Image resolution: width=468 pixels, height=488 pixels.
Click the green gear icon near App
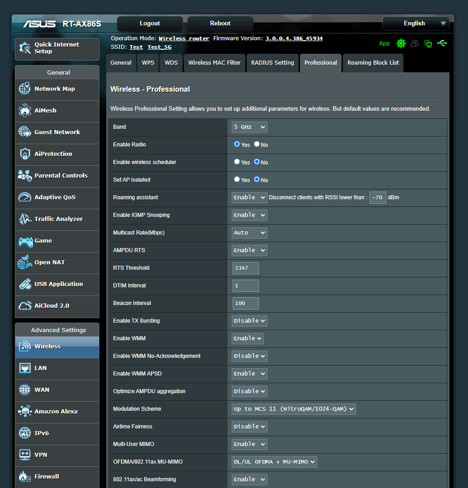[x=401, y=43]
